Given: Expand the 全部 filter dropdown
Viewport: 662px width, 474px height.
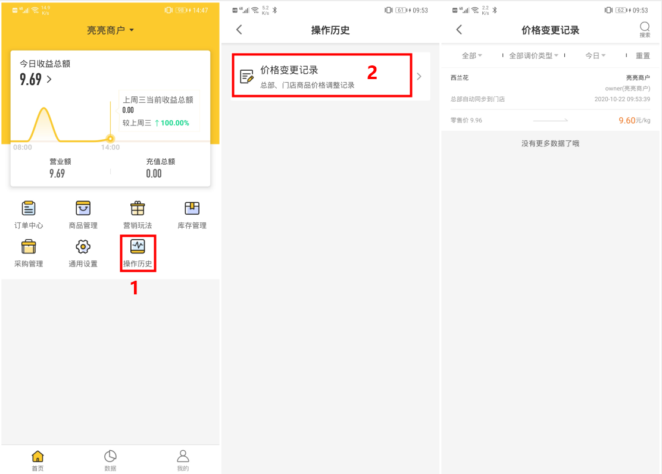Looking at the screenshot, I should coord(471,56).
